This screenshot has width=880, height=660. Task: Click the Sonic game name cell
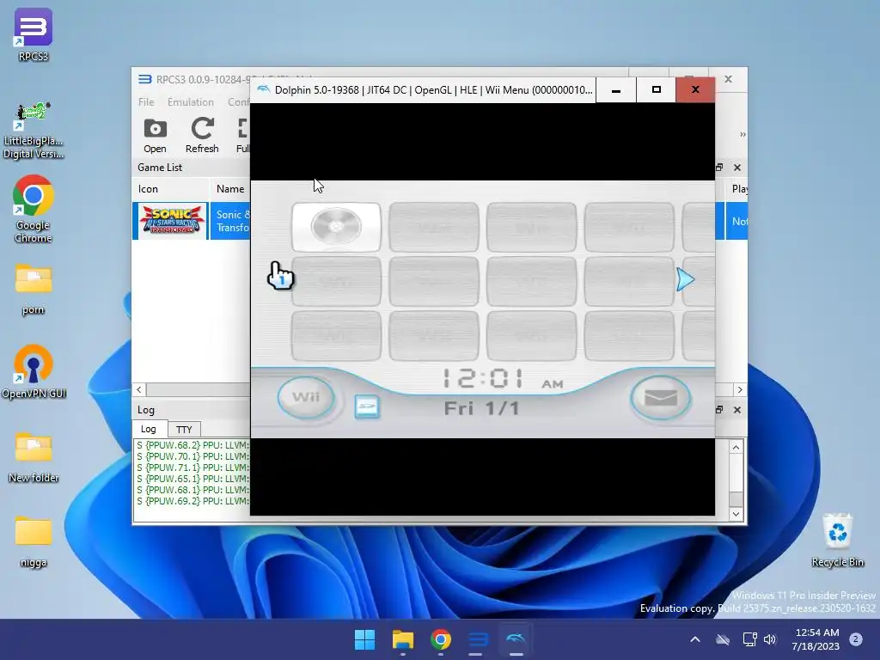tap(232, 221)
